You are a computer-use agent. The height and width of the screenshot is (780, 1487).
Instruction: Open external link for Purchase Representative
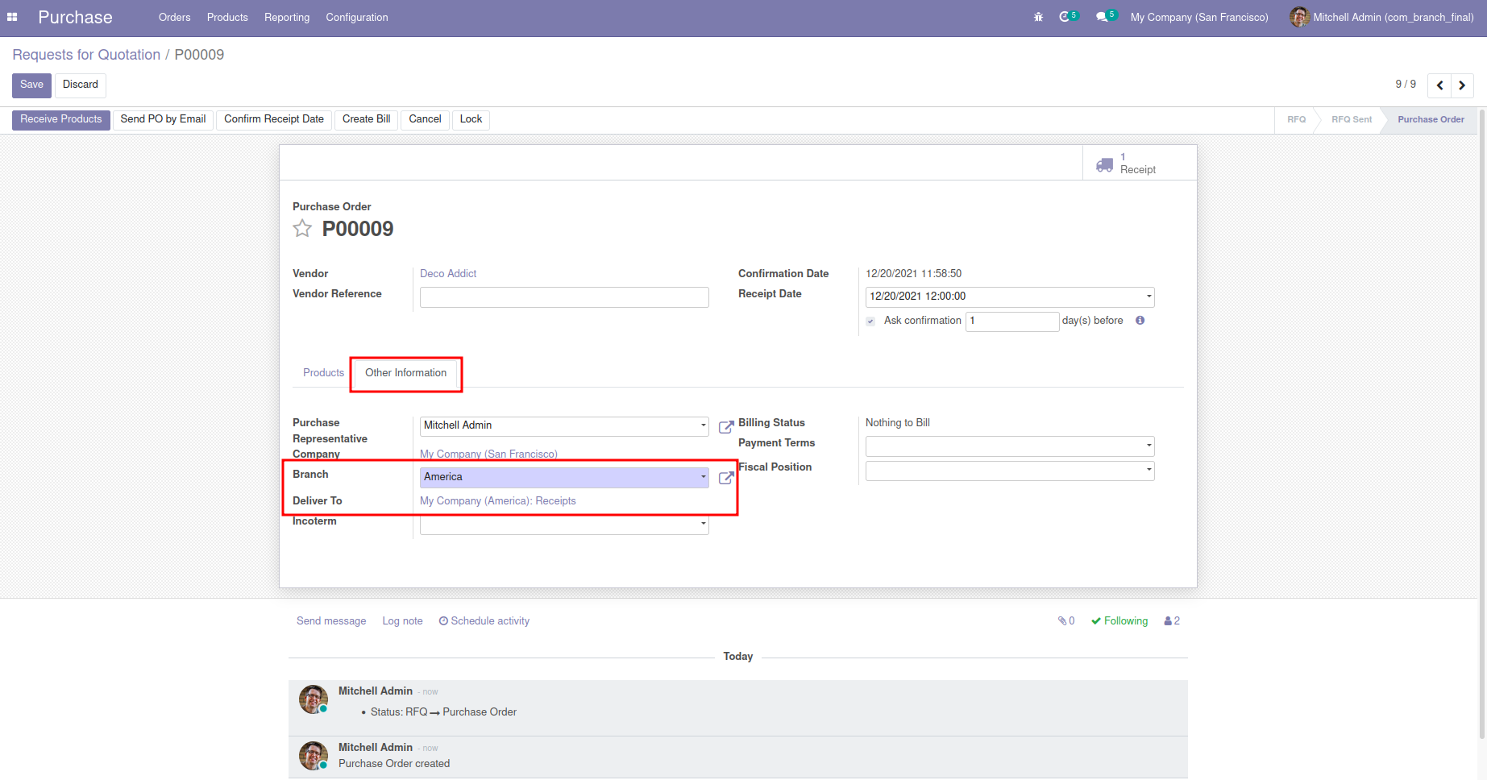[x=725, y=426]
